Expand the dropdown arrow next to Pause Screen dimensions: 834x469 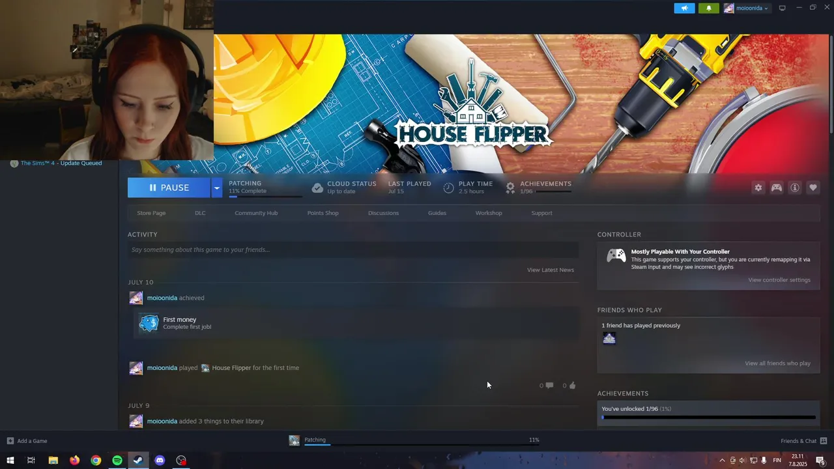point(216,188)
